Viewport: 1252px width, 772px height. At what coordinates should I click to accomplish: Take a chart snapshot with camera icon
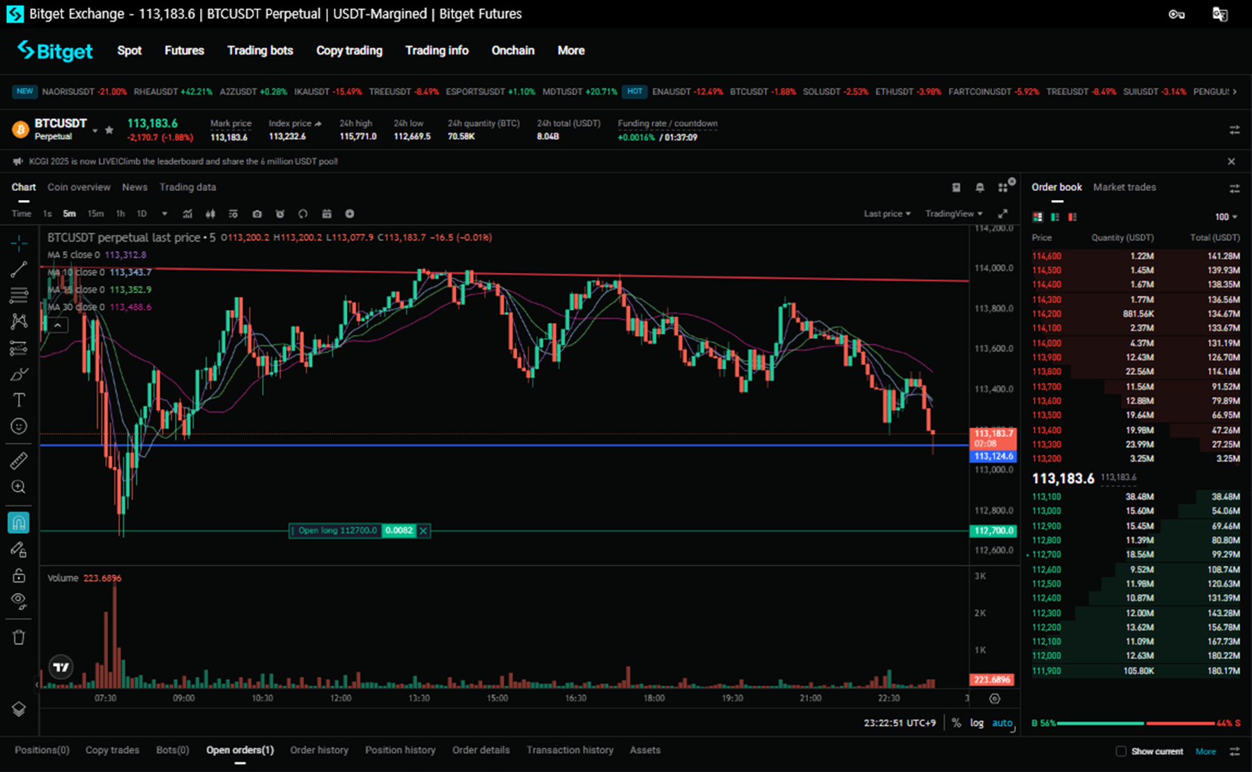[257, 214]
